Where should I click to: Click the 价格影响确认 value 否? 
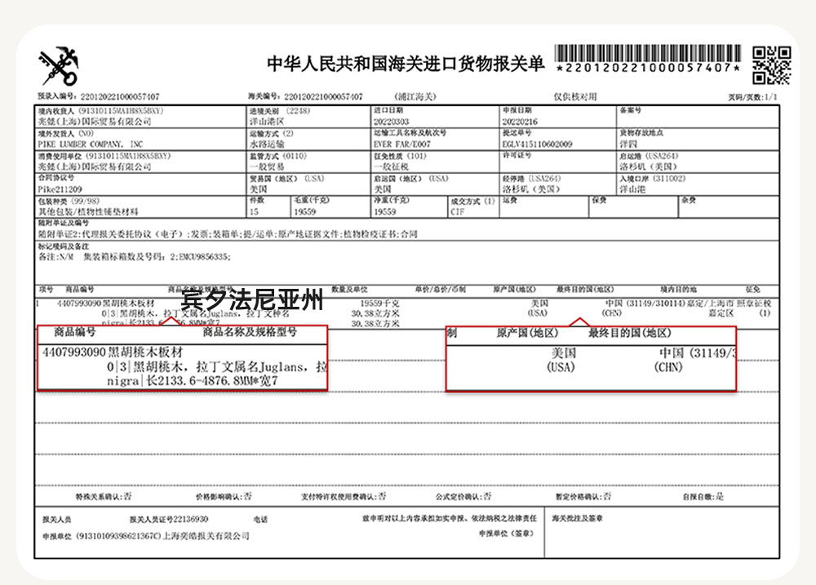pos(248,496)
